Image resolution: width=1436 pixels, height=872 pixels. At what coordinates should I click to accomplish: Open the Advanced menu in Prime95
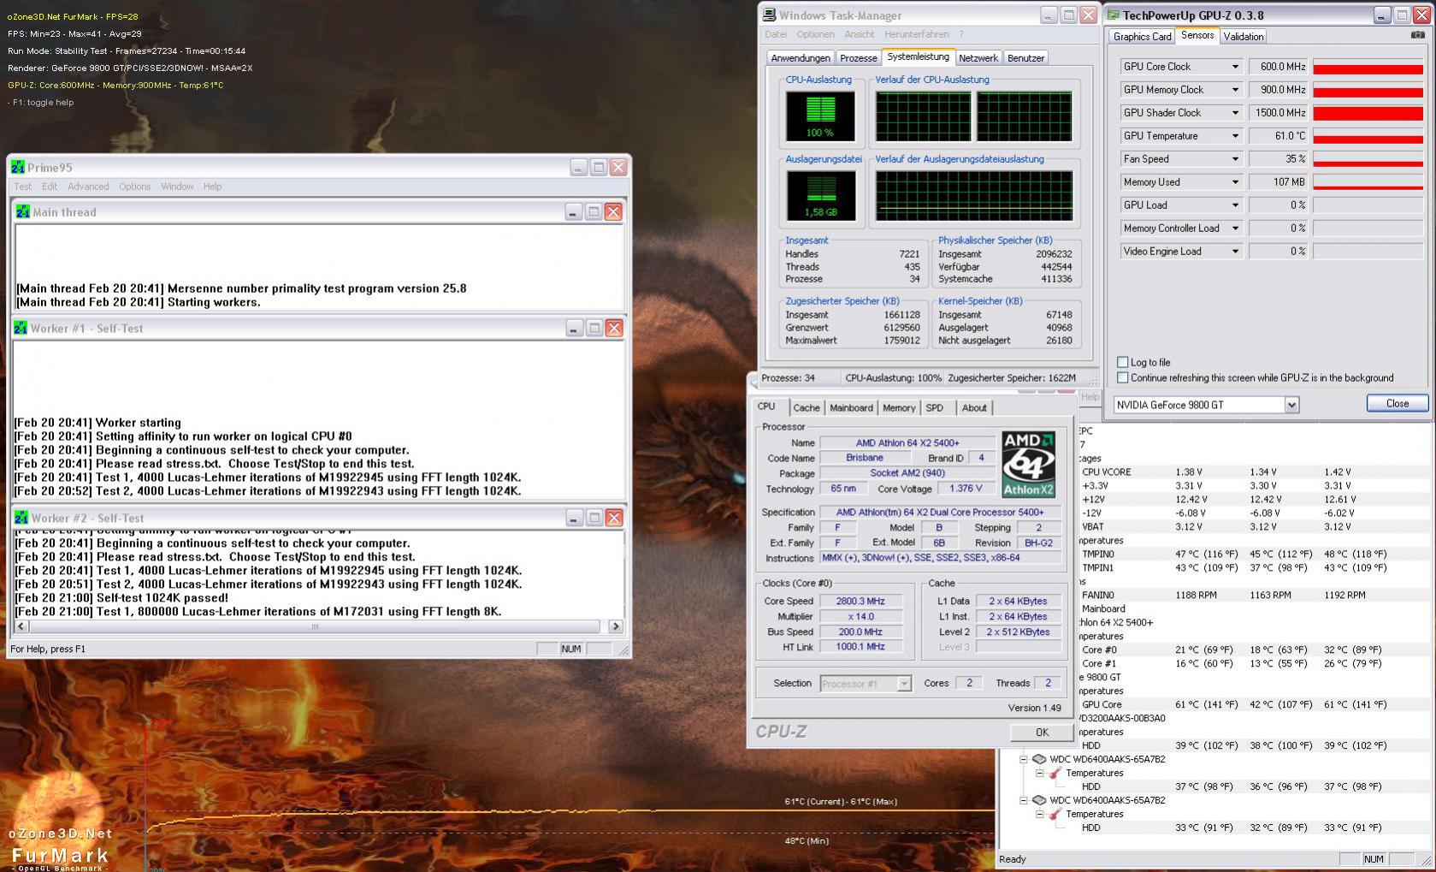(x=88, y=187)
